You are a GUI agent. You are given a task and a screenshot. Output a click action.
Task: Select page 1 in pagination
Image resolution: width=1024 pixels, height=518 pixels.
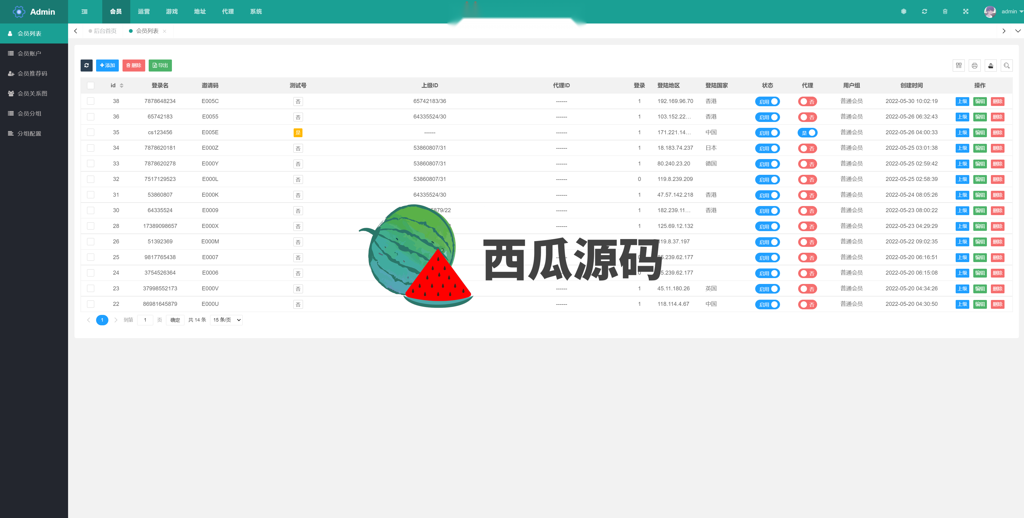(x=102, y=320)
